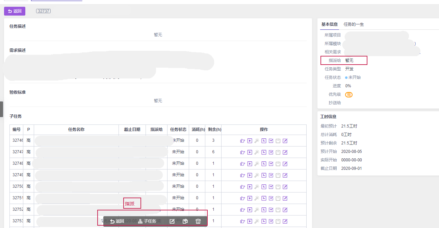Image resolution: width=439 pixels, height=228 pixels.
Task: Start task 32747 with play icon
Action: 250,152
